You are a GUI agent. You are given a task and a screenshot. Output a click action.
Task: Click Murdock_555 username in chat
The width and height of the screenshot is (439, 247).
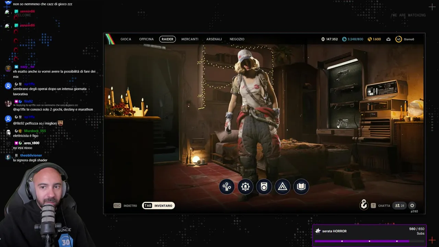pos(35,131)
